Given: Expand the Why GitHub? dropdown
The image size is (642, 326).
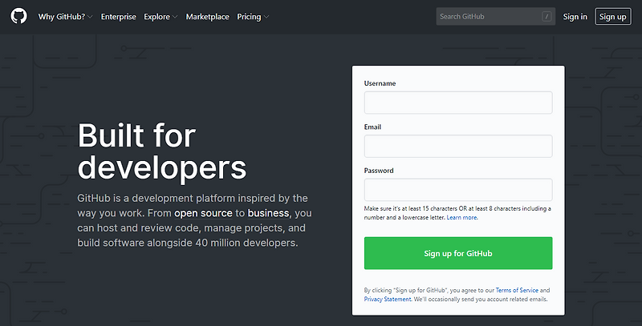Looking at the screenshot, I should point(65,17).
